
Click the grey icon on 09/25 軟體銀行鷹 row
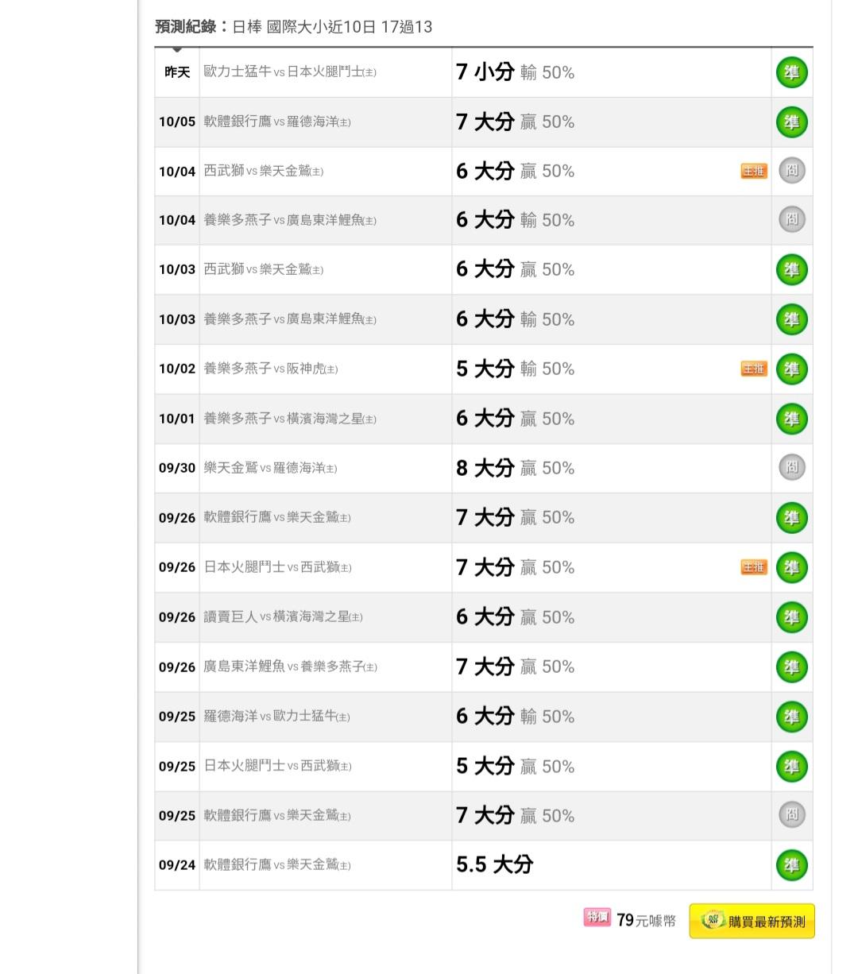(791, 815)
